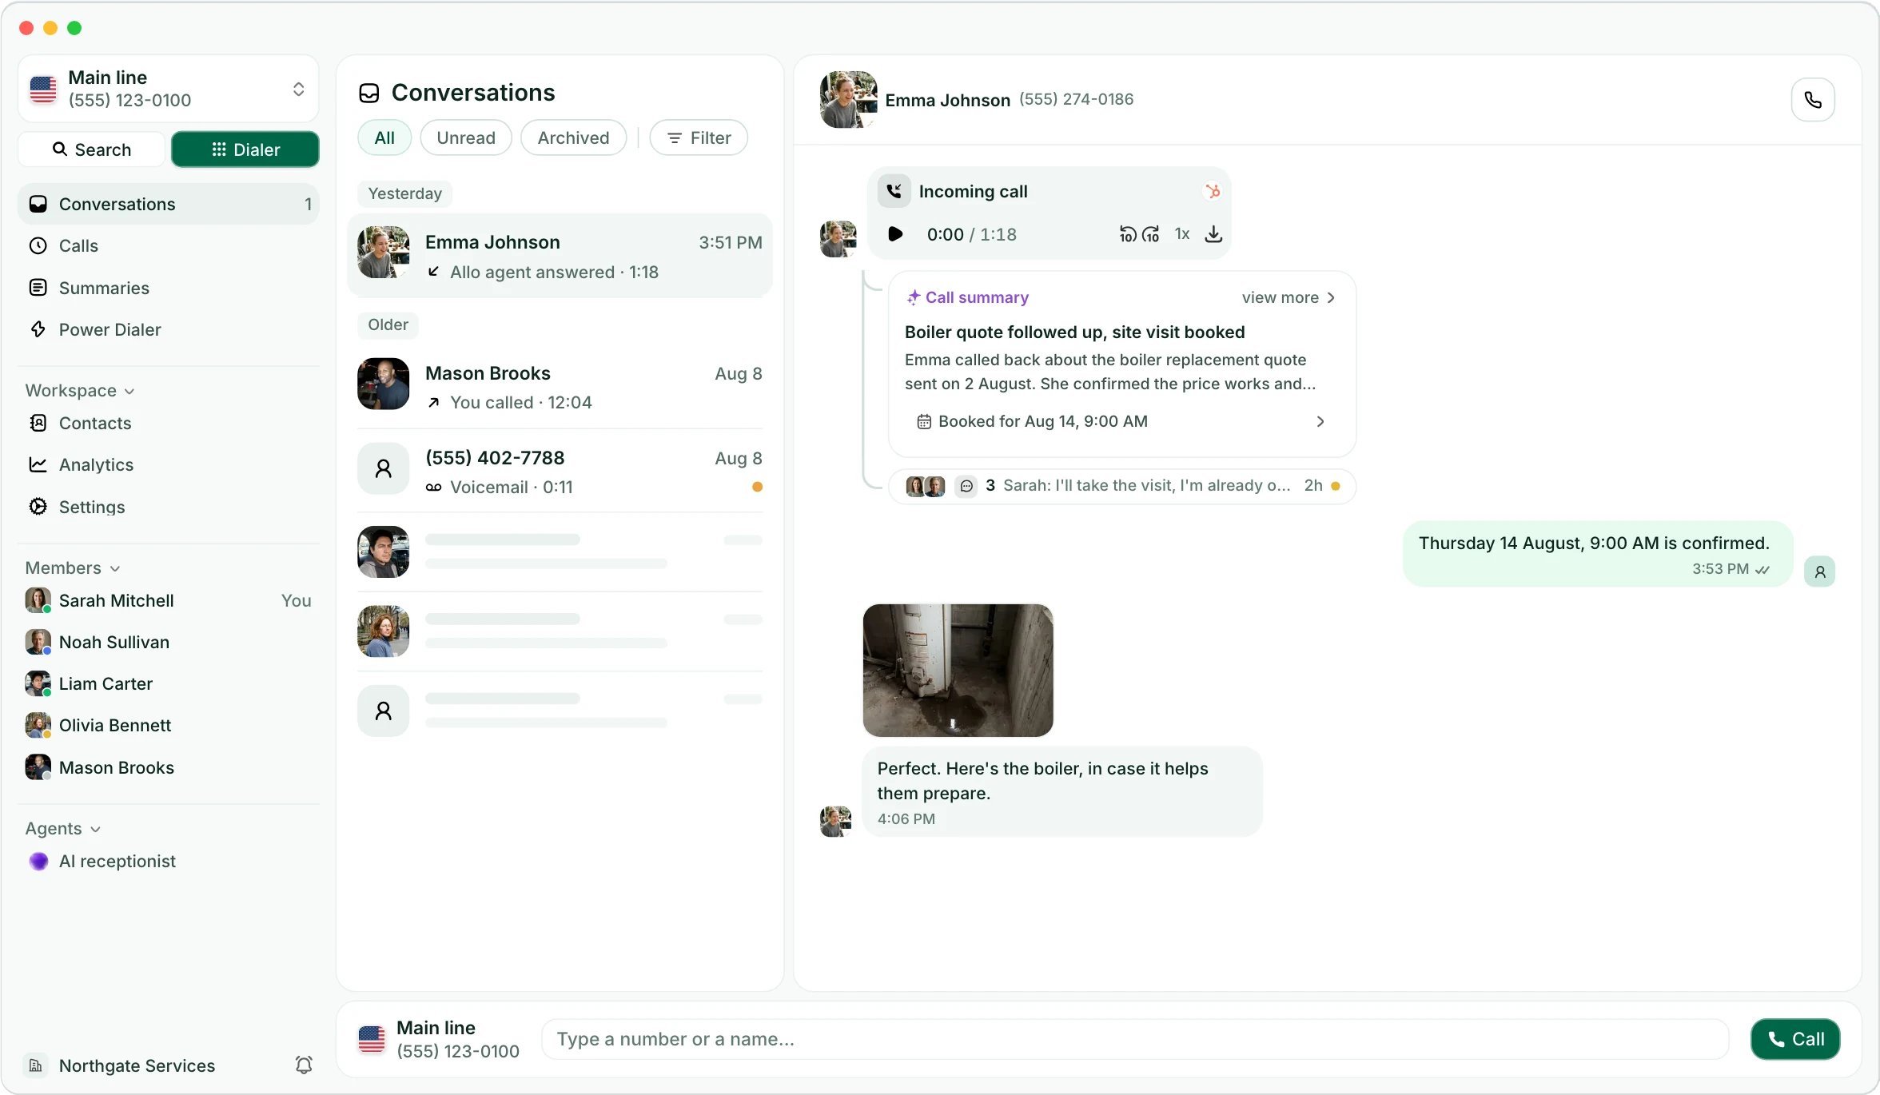The image size is (1880, 1095).
Task: Focus the Type a number or name field
Action: pyautogui.click(x=1135, y=1039)
